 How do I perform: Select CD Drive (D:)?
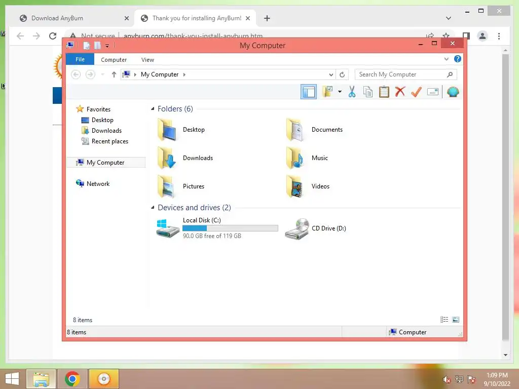coord(316,228)
